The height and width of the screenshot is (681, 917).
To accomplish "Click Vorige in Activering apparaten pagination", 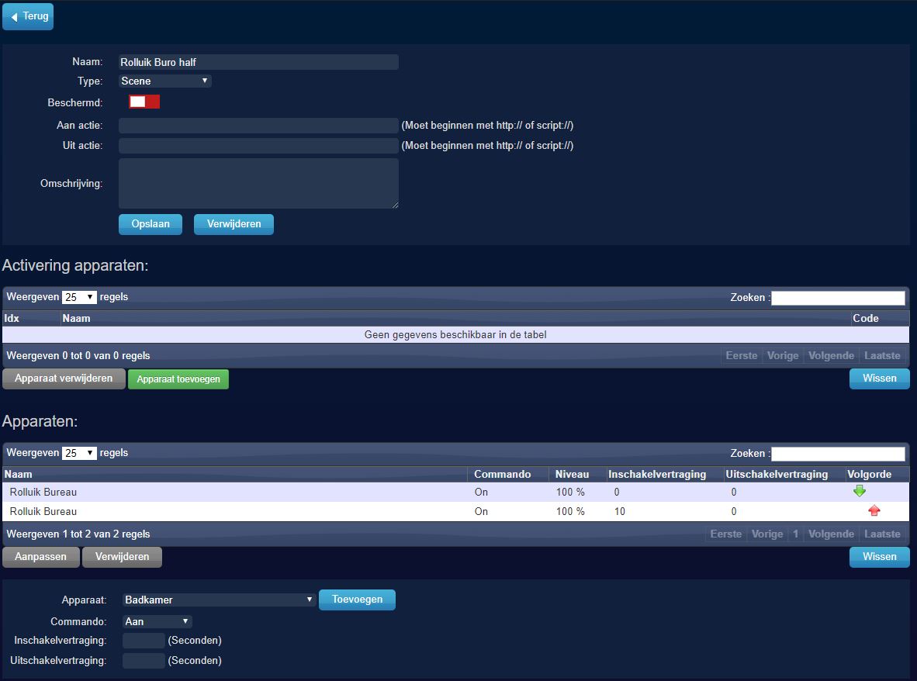I will [783, 355].
